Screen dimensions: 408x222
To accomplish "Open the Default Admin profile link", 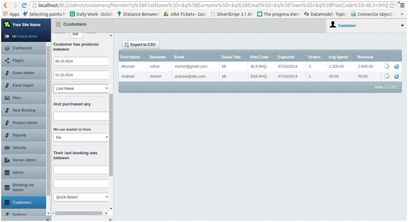I will 27,37.
